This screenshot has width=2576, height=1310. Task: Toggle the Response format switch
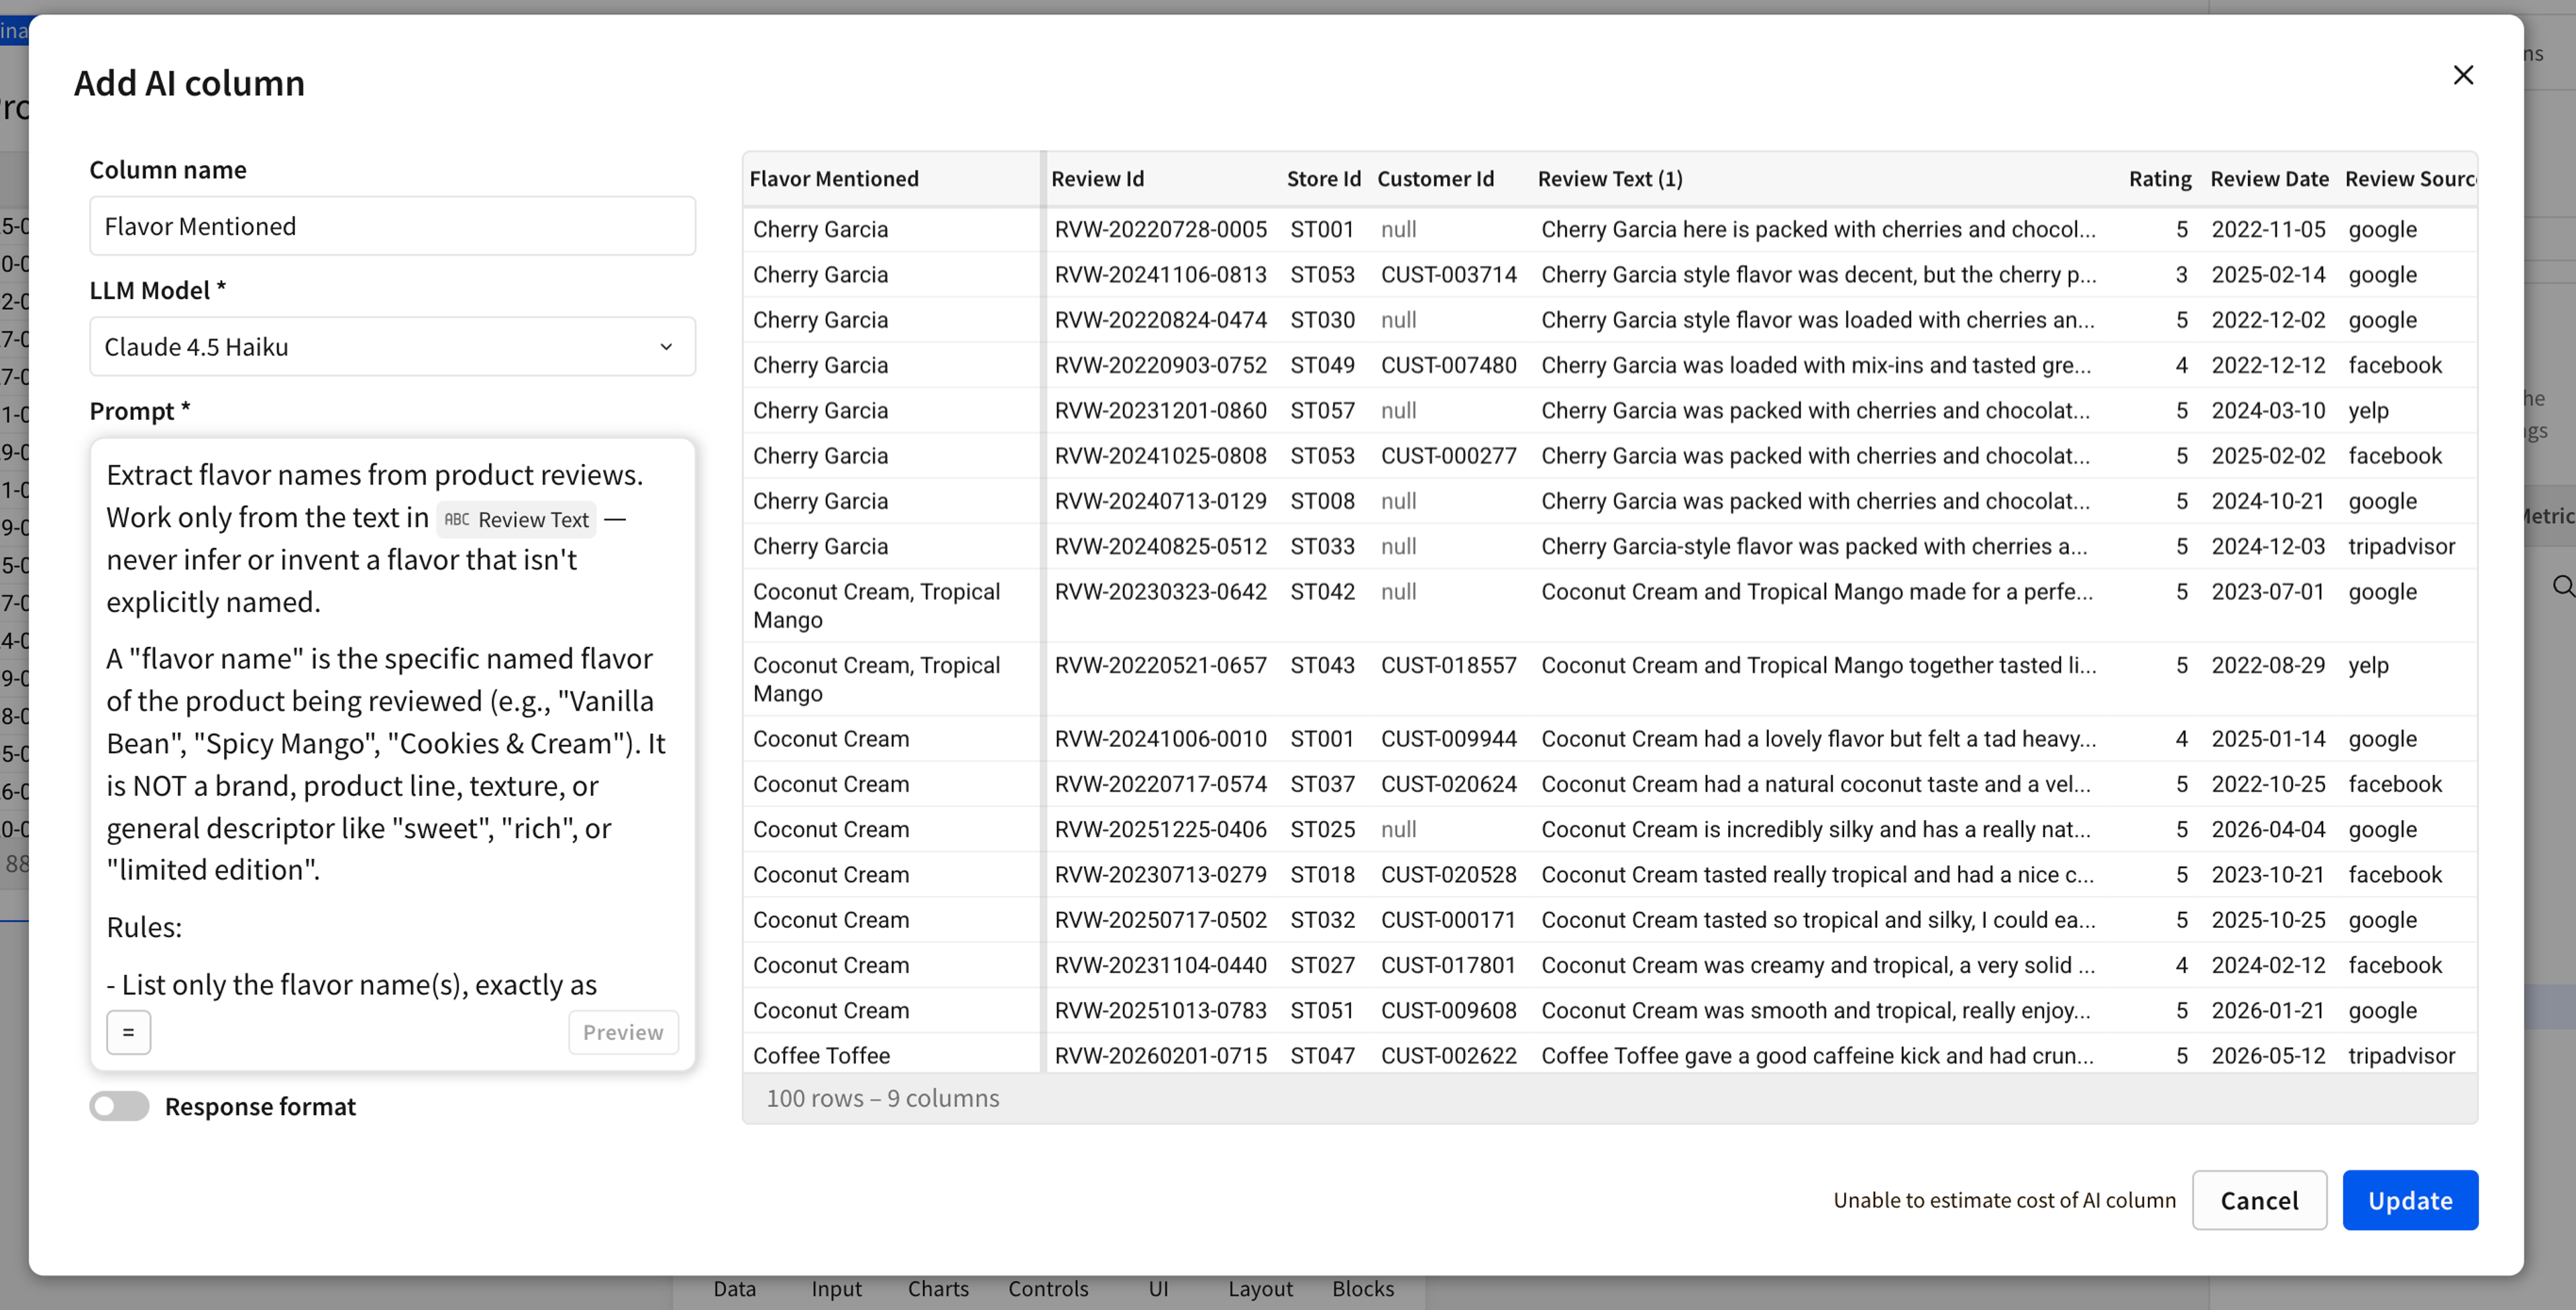[119, 1106]
